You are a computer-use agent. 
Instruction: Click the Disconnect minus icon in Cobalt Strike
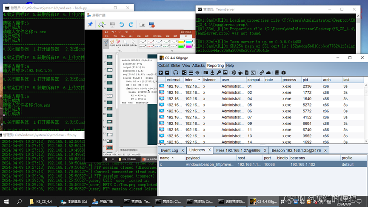point(167,72)
